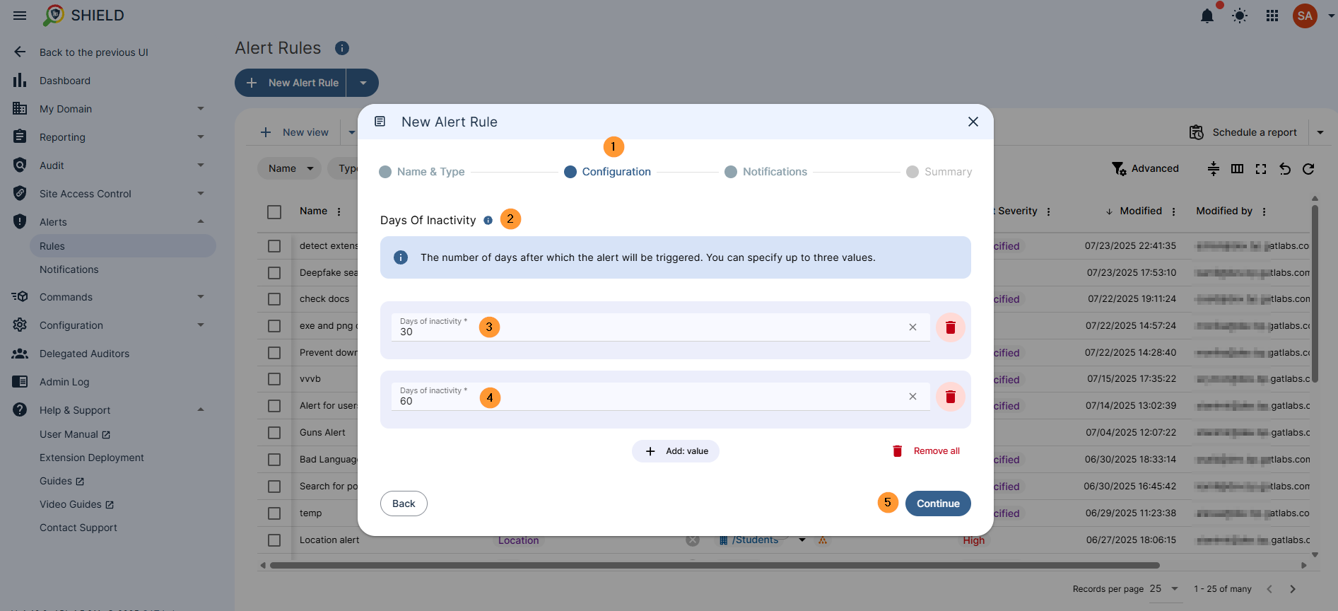Check the 'exe and png' row checkbox
Image resolution: width=1338 pixels, height=611 pixels.
(x=274, y=326)
